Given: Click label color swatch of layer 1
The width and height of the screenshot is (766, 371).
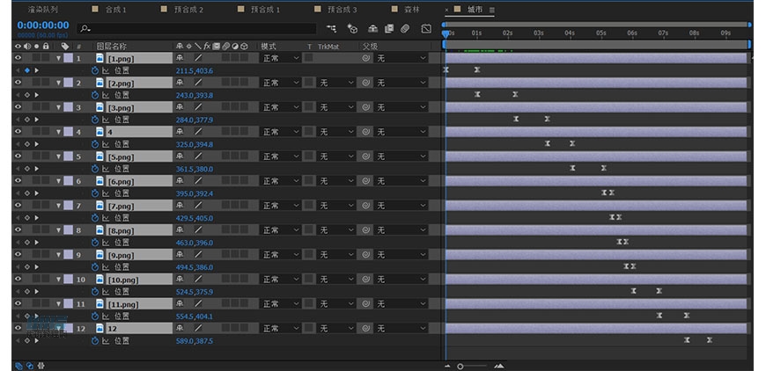Looking at the screenshot, I should (x=68, y=58).
